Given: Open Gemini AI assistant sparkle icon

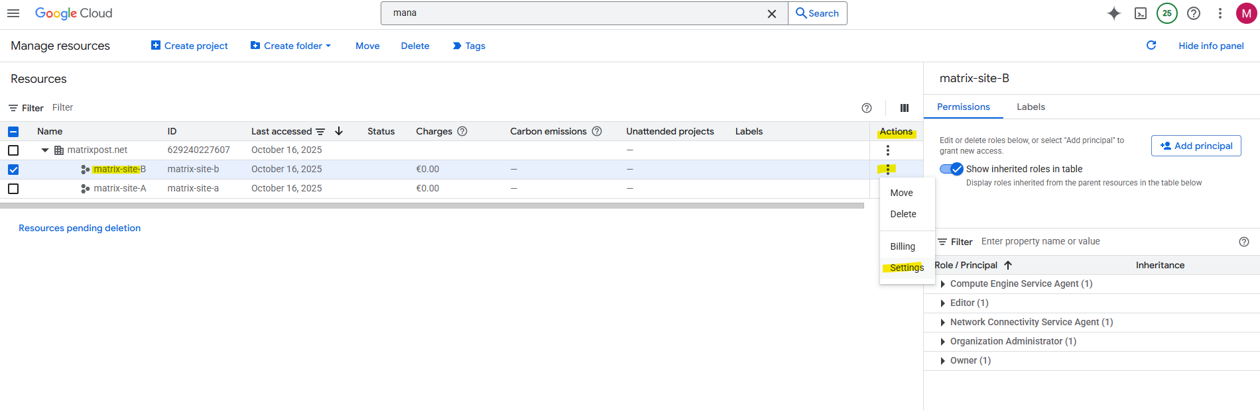Looking at the screenshot, I should click(1114, 13).
